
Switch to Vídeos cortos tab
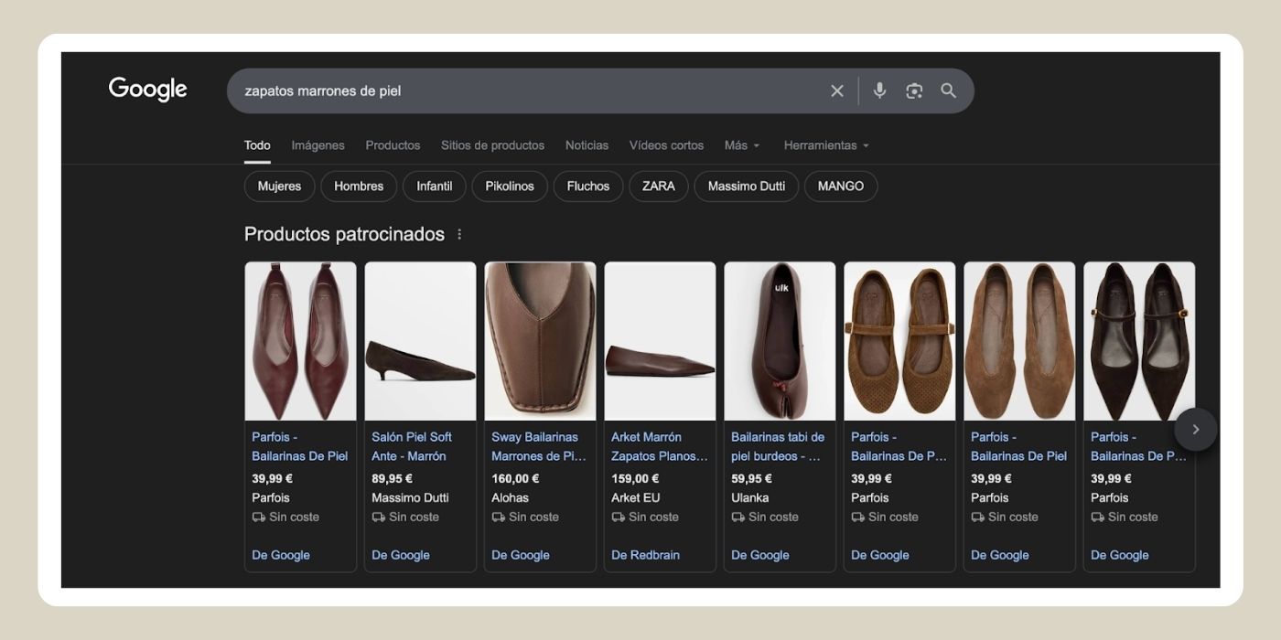[666, 145]
